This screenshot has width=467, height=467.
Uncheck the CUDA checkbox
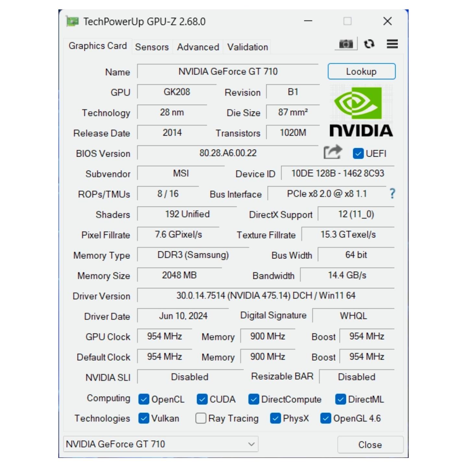click(202, 399)
